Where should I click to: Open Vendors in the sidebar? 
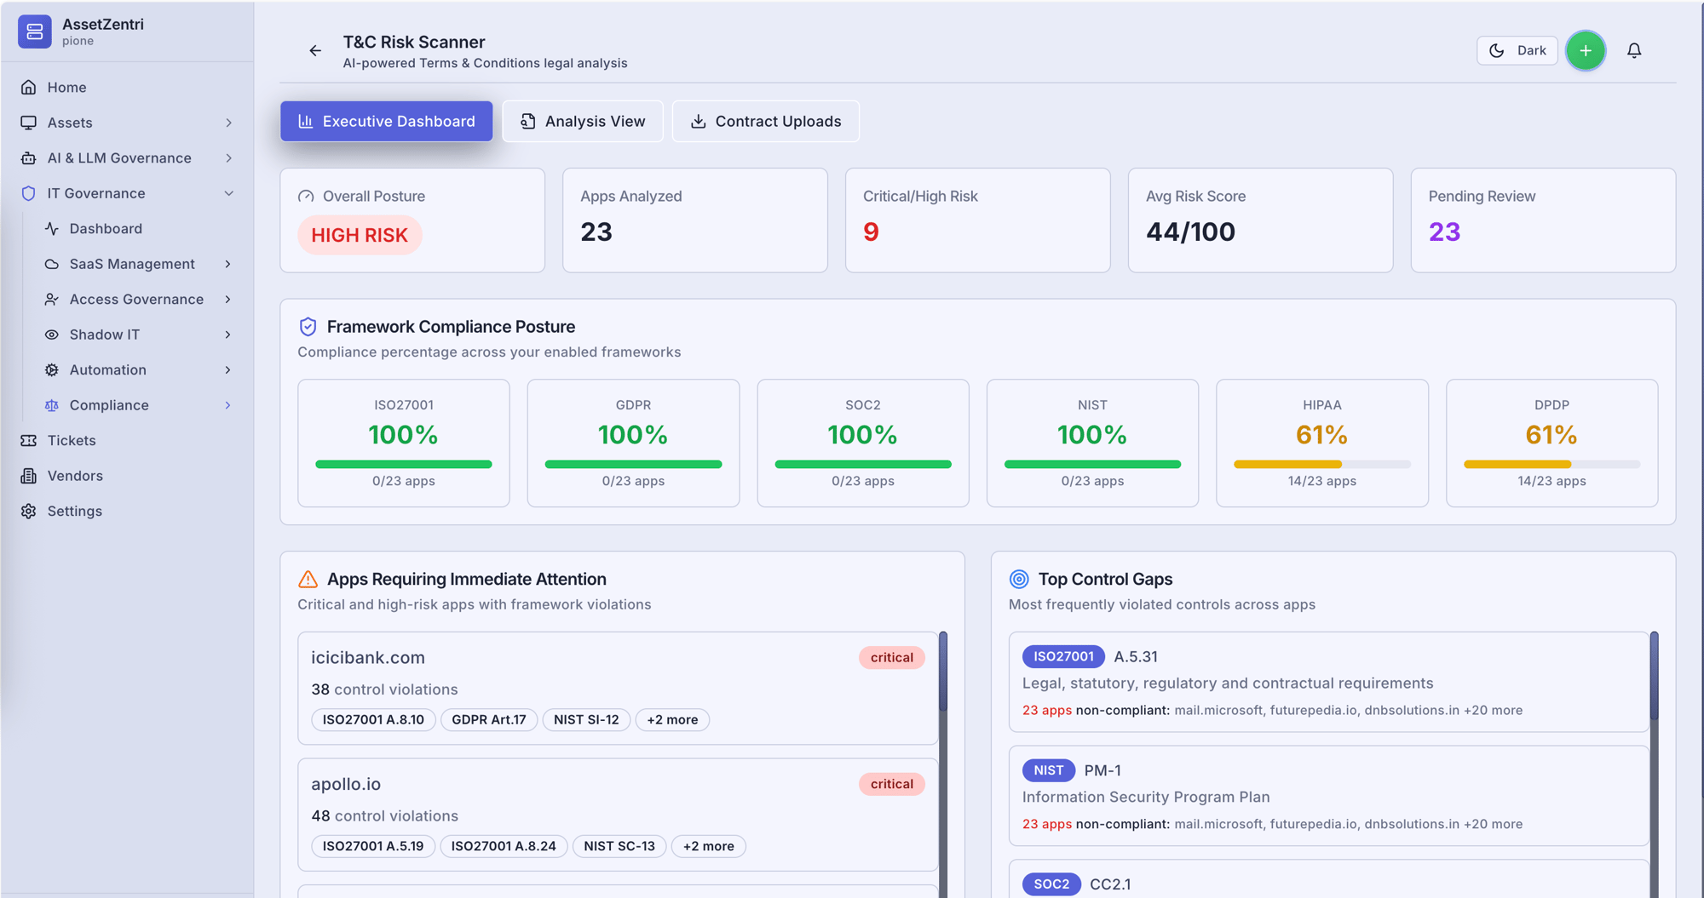(128, 476)
